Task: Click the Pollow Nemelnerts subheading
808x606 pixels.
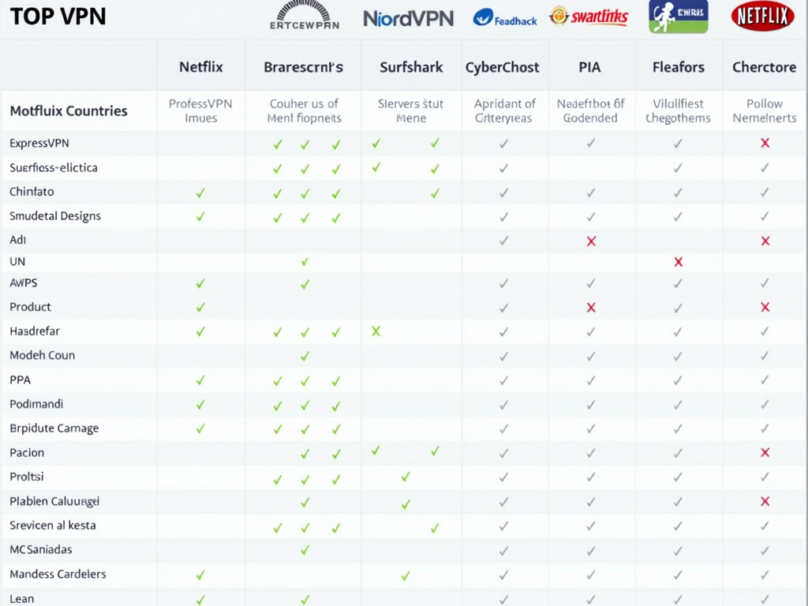Action: 764,110
